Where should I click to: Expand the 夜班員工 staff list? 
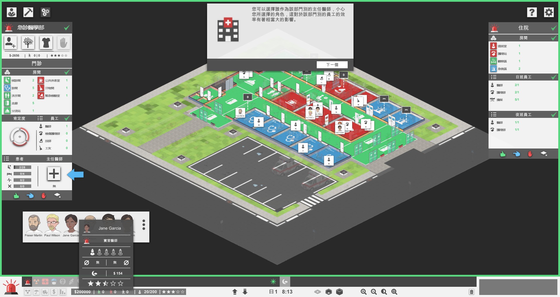(x=494, y=114)
